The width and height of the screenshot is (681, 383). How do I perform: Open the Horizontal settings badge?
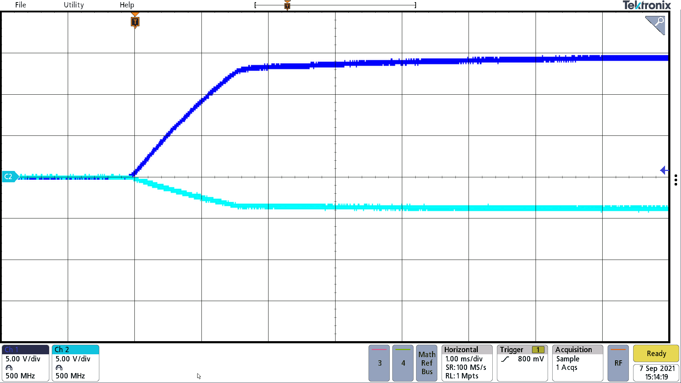467,363
